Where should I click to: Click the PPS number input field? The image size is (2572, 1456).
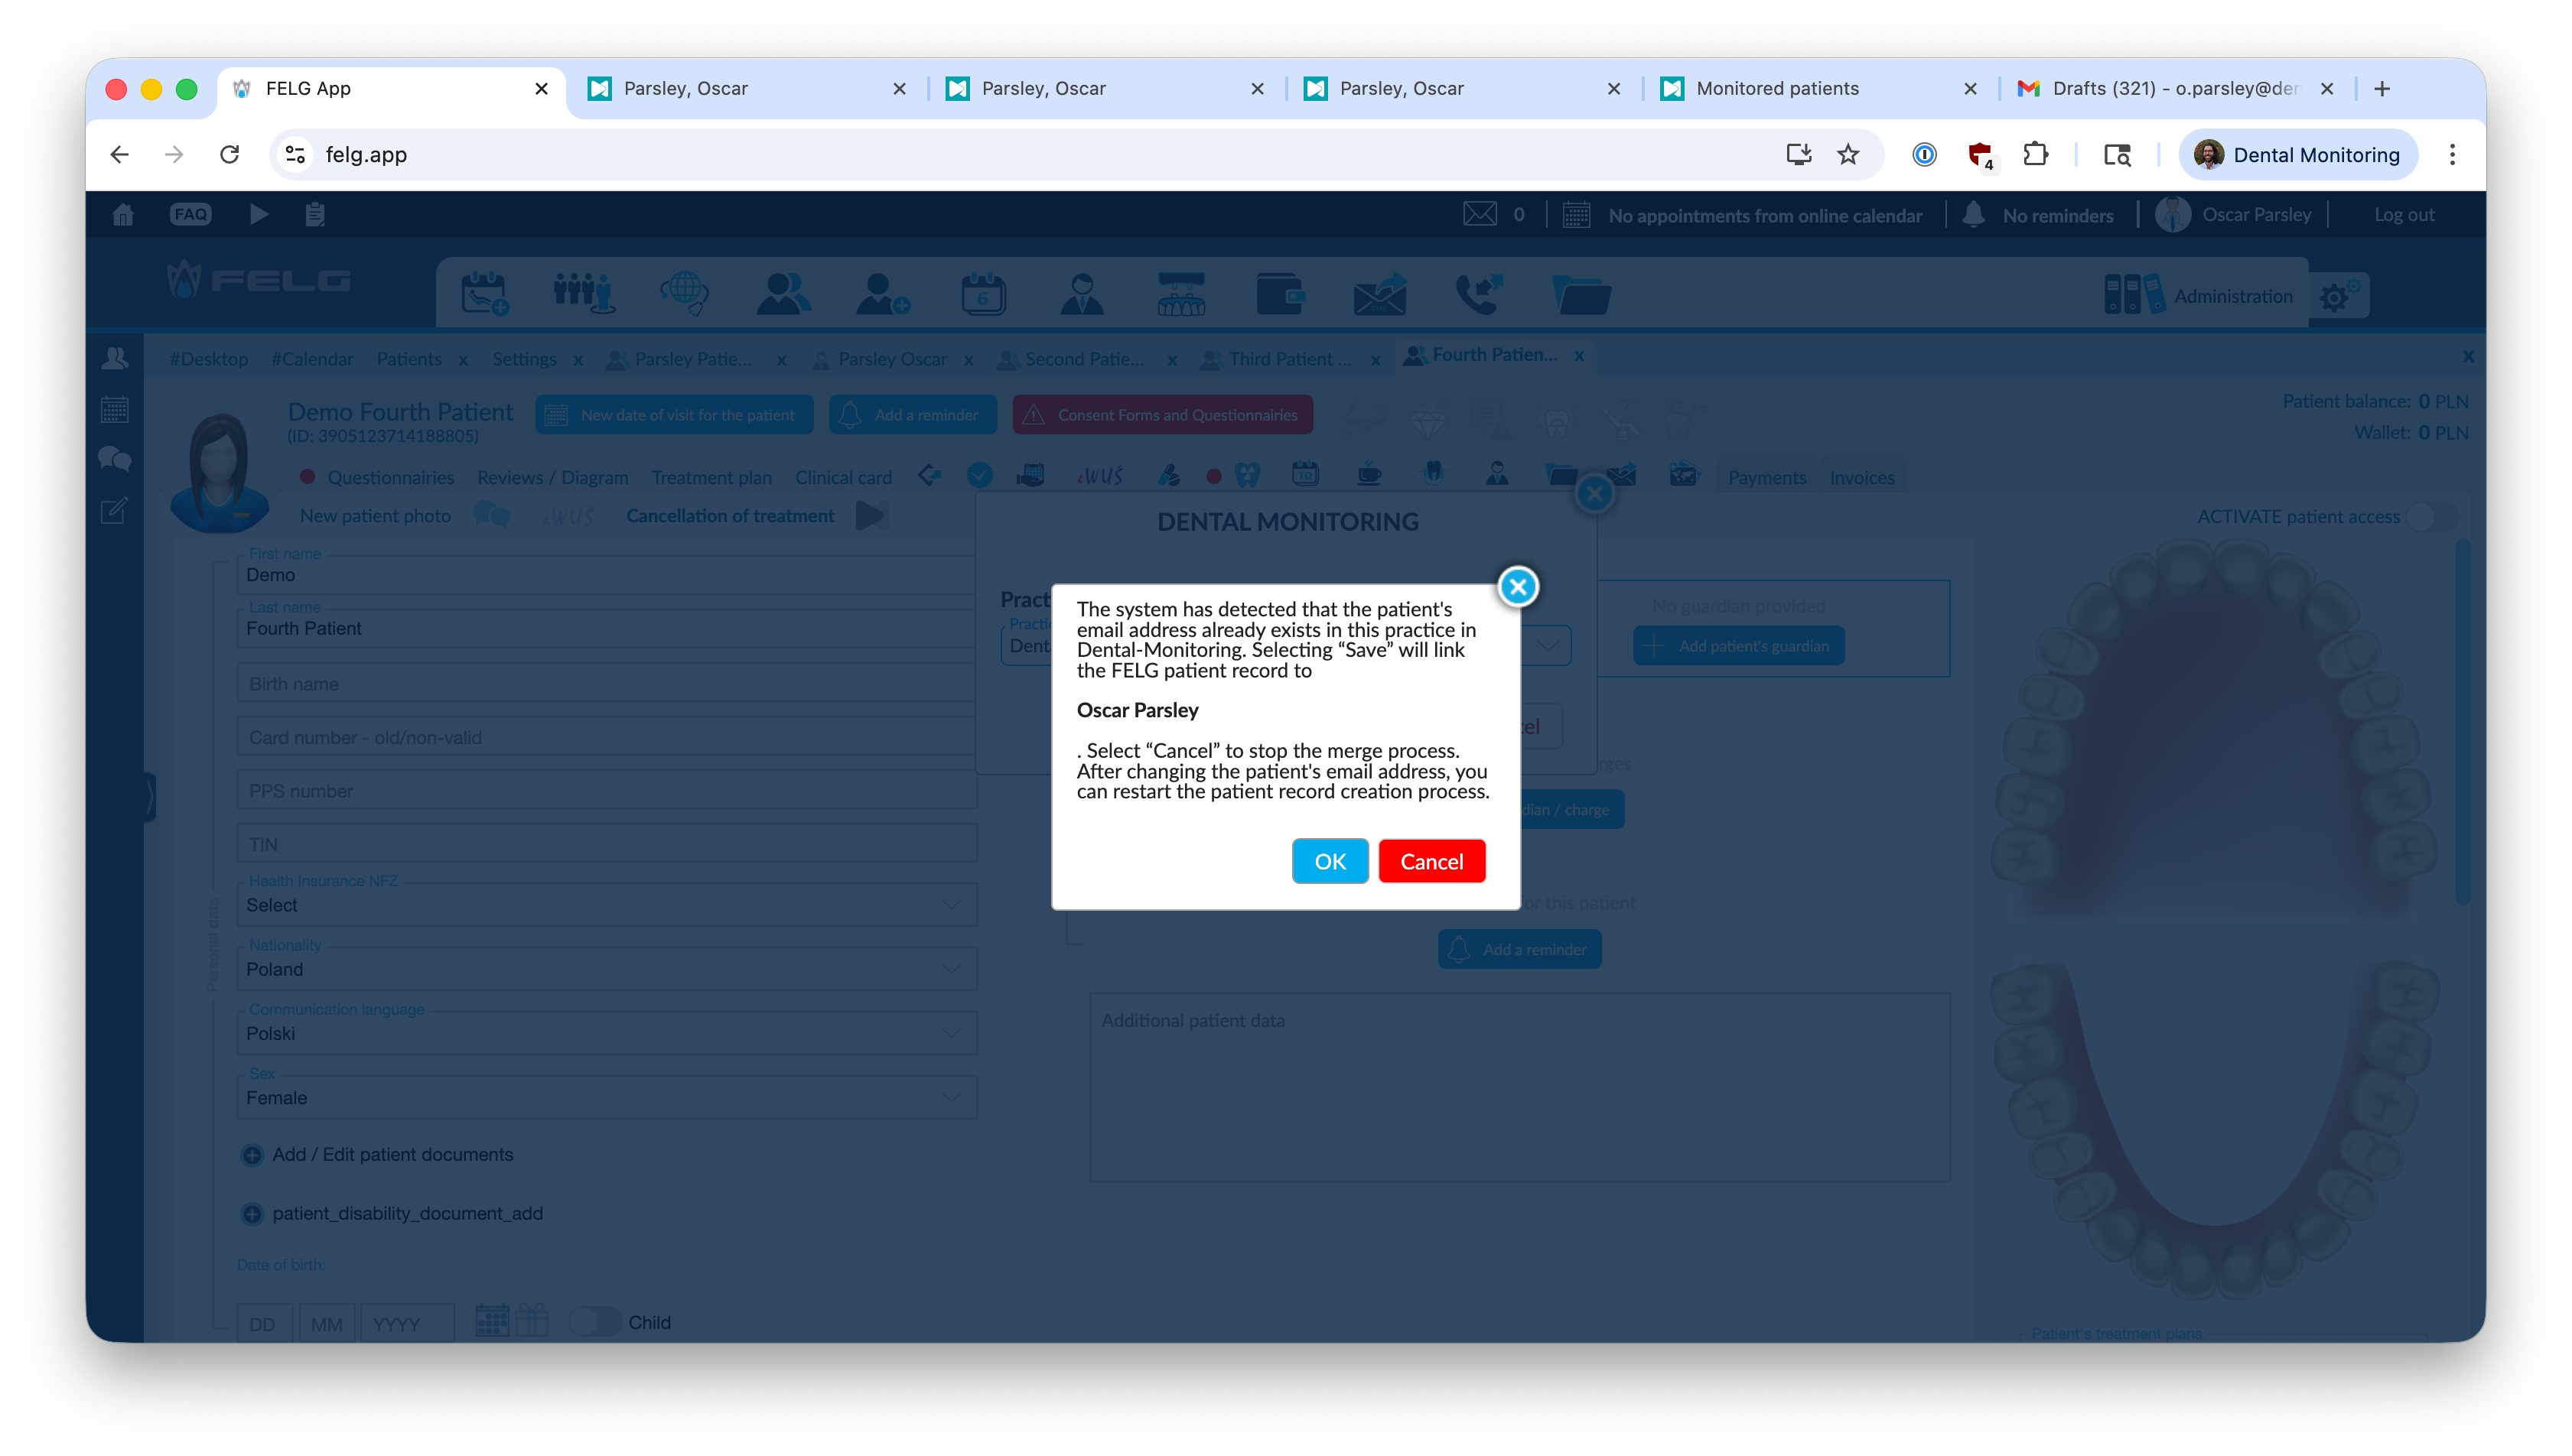tap(606, 791)
